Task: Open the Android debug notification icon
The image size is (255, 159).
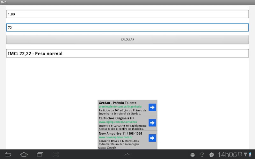Action: [193, 155]
